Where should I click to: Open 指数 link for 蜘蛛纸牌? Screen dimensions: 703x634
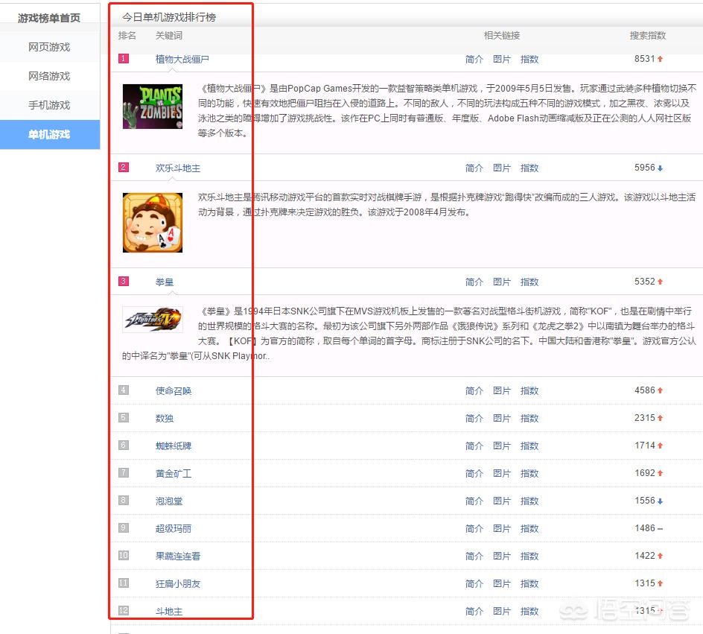pos(529,446)
